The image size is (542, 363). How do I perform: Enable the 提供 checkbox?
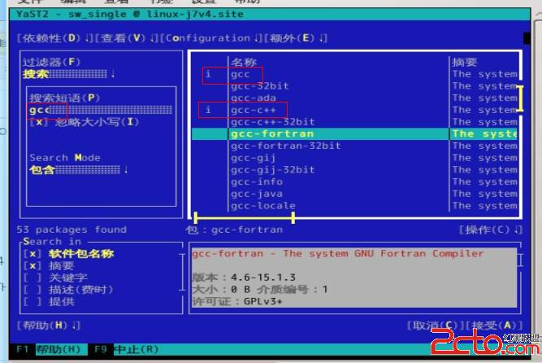coord(49,301)
